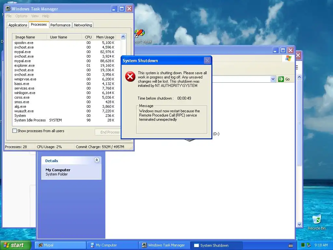Collapse the Details panel chevron
The width and height of the screenshot is (333, 250).
pyautogui.click(x=97, y=160)
